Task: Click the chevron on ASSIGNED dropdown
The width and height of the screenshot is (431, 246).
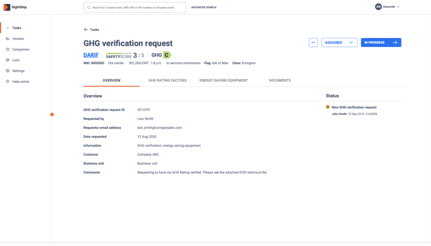Action: point(351,42)
